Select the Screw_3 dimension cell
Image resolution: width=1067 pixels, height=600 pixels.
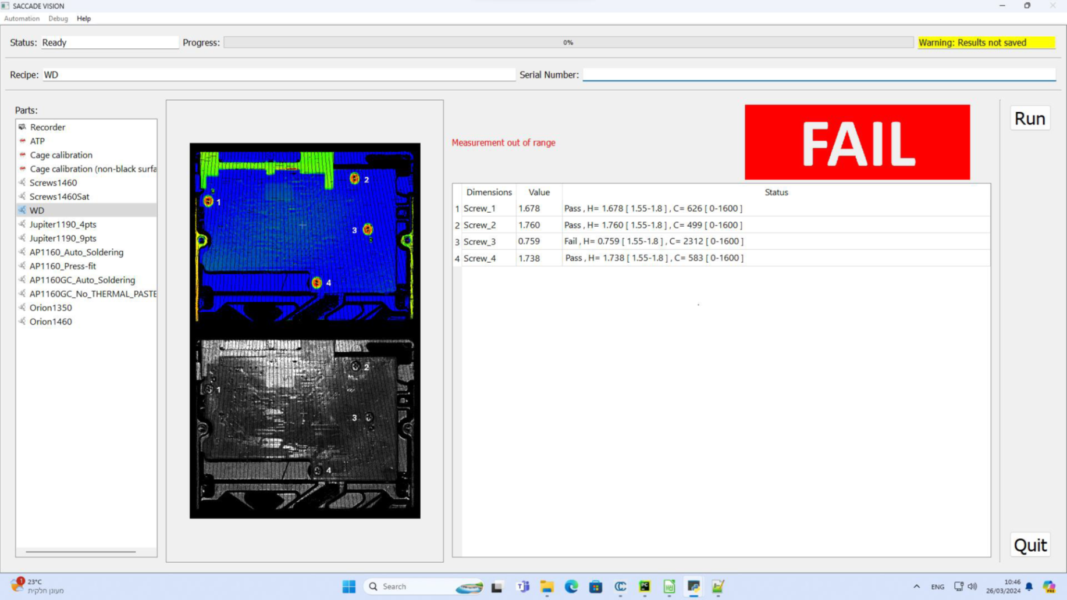coord(489,241)
